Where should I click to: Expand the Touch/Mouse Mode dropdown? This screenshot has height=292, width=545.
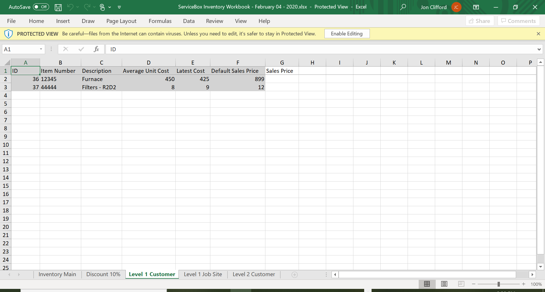click(110, 7)
